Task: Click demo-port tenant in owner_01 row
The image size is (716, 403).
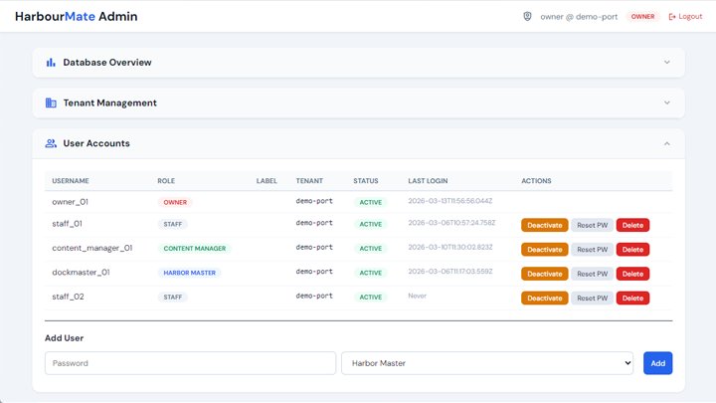Action: coord(314,201)
